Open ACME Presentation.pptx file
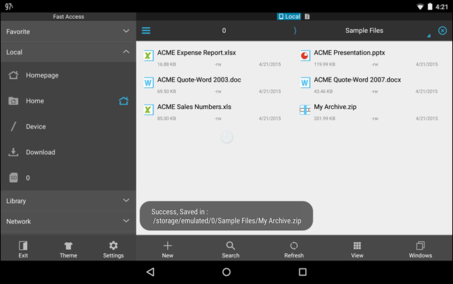Viewport: 453px width, 284px height. (348, 53)
